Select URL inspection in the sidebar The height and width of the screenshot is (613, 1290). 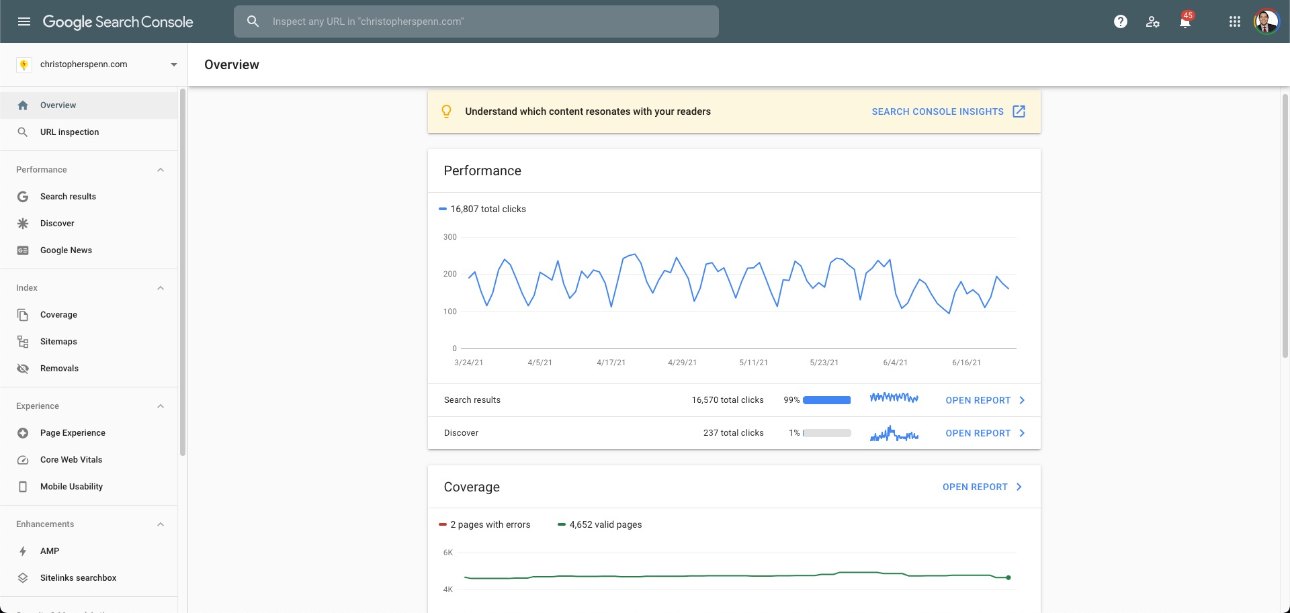(x=89, y=132)
